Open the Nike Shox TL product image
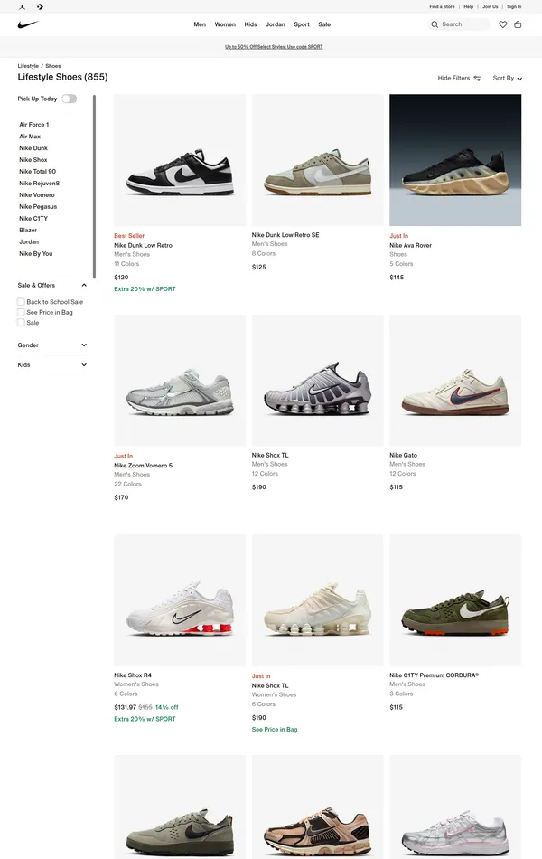 coord(317,381)
